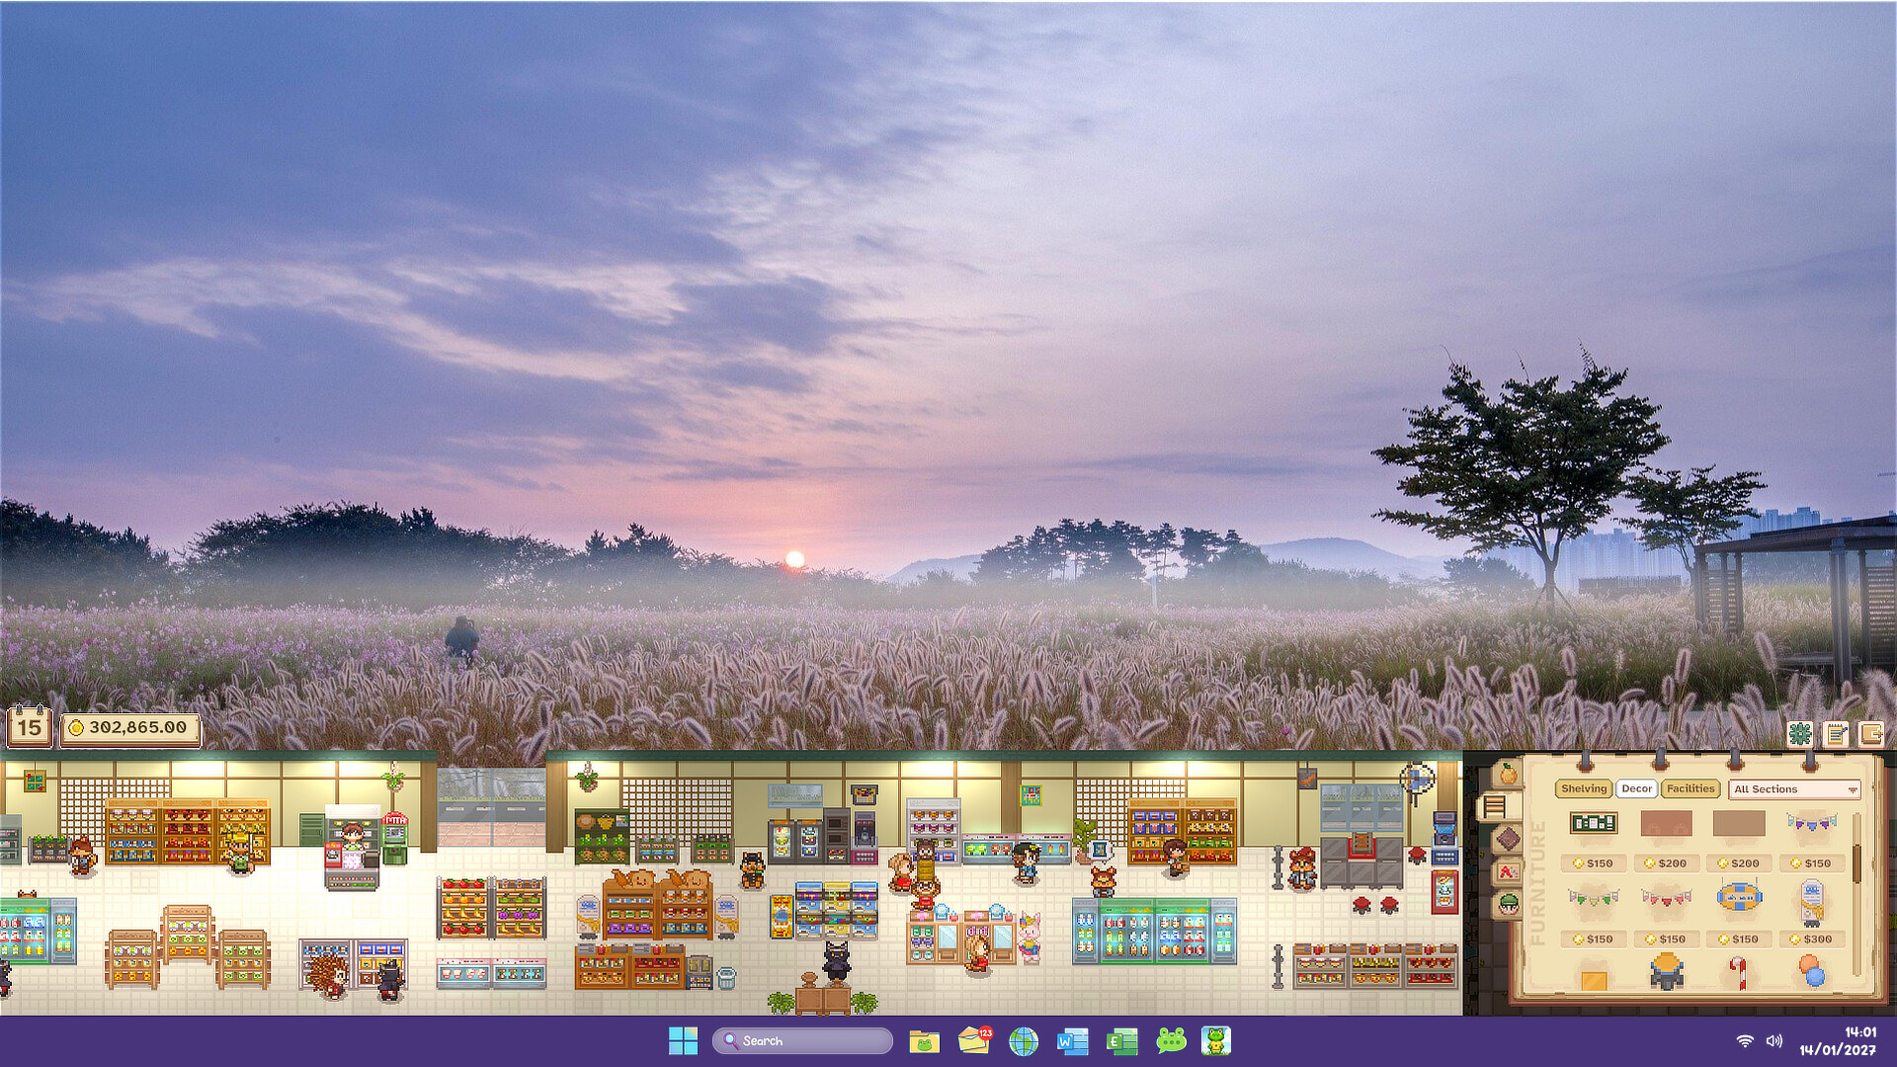Open the notepad tasks icon

[1836, 734]
